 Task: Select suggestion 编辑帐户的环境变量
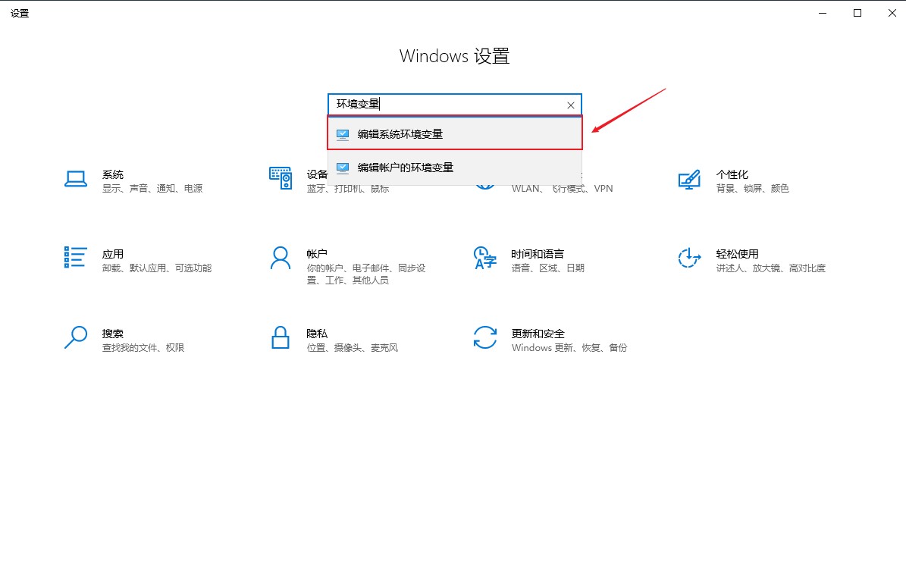[x=455, y=168]
